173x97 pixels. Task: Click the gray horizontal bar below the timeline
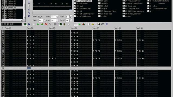click(x=52, y=13)
